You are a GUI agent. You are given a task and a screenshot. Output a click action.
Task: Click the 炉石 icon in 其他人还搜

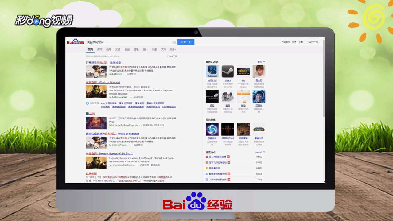tap(212, 96)
